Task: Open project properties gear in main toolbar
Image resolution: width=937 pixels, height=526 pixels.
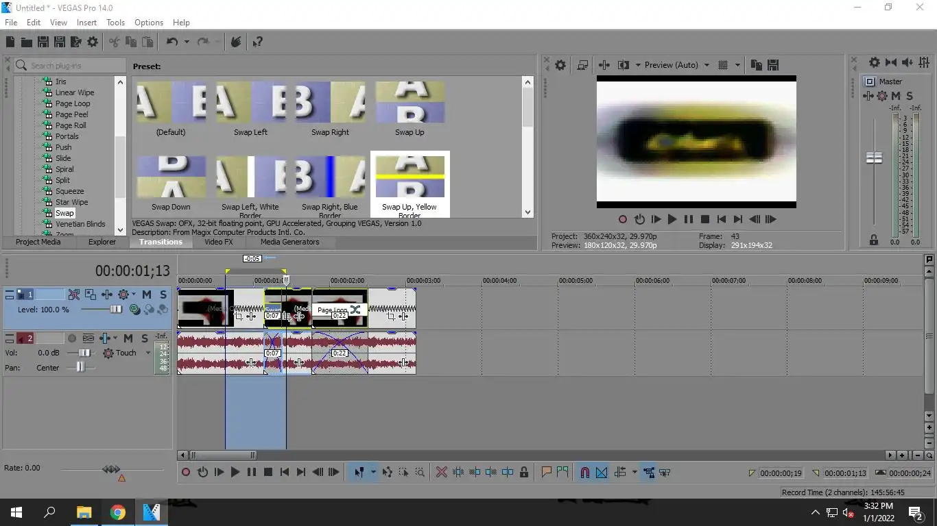Action: [x=93, y=42]
